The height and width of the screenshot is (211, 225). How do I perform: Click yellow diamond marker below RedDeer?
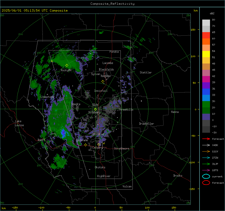pyautogui.click(x=103, y=82)
